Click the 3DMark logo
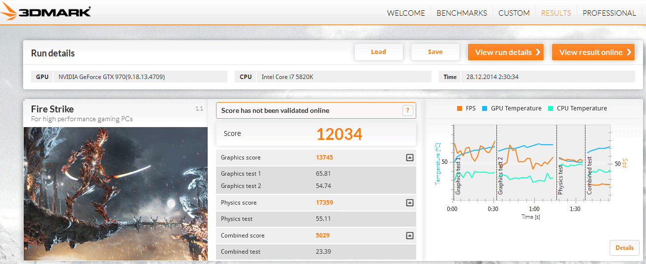 click(46, 12)
